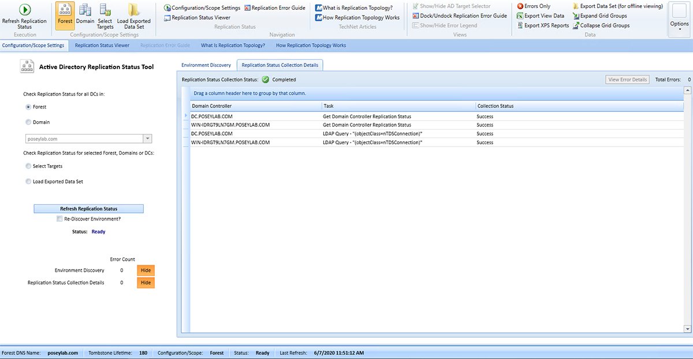The image size is (693, 359).
Task: Click Load Exported Data Set folder icon
Action: click(x=133, y=10)
